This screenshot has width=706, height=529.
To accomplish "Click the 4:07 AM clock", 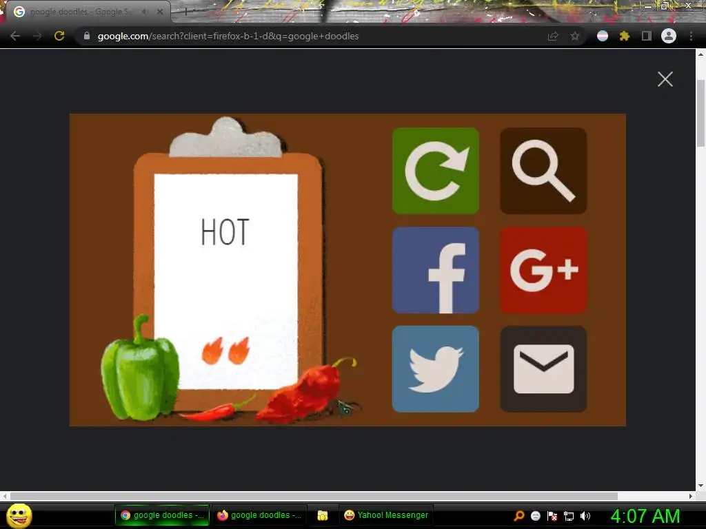I will pos(645,516).
